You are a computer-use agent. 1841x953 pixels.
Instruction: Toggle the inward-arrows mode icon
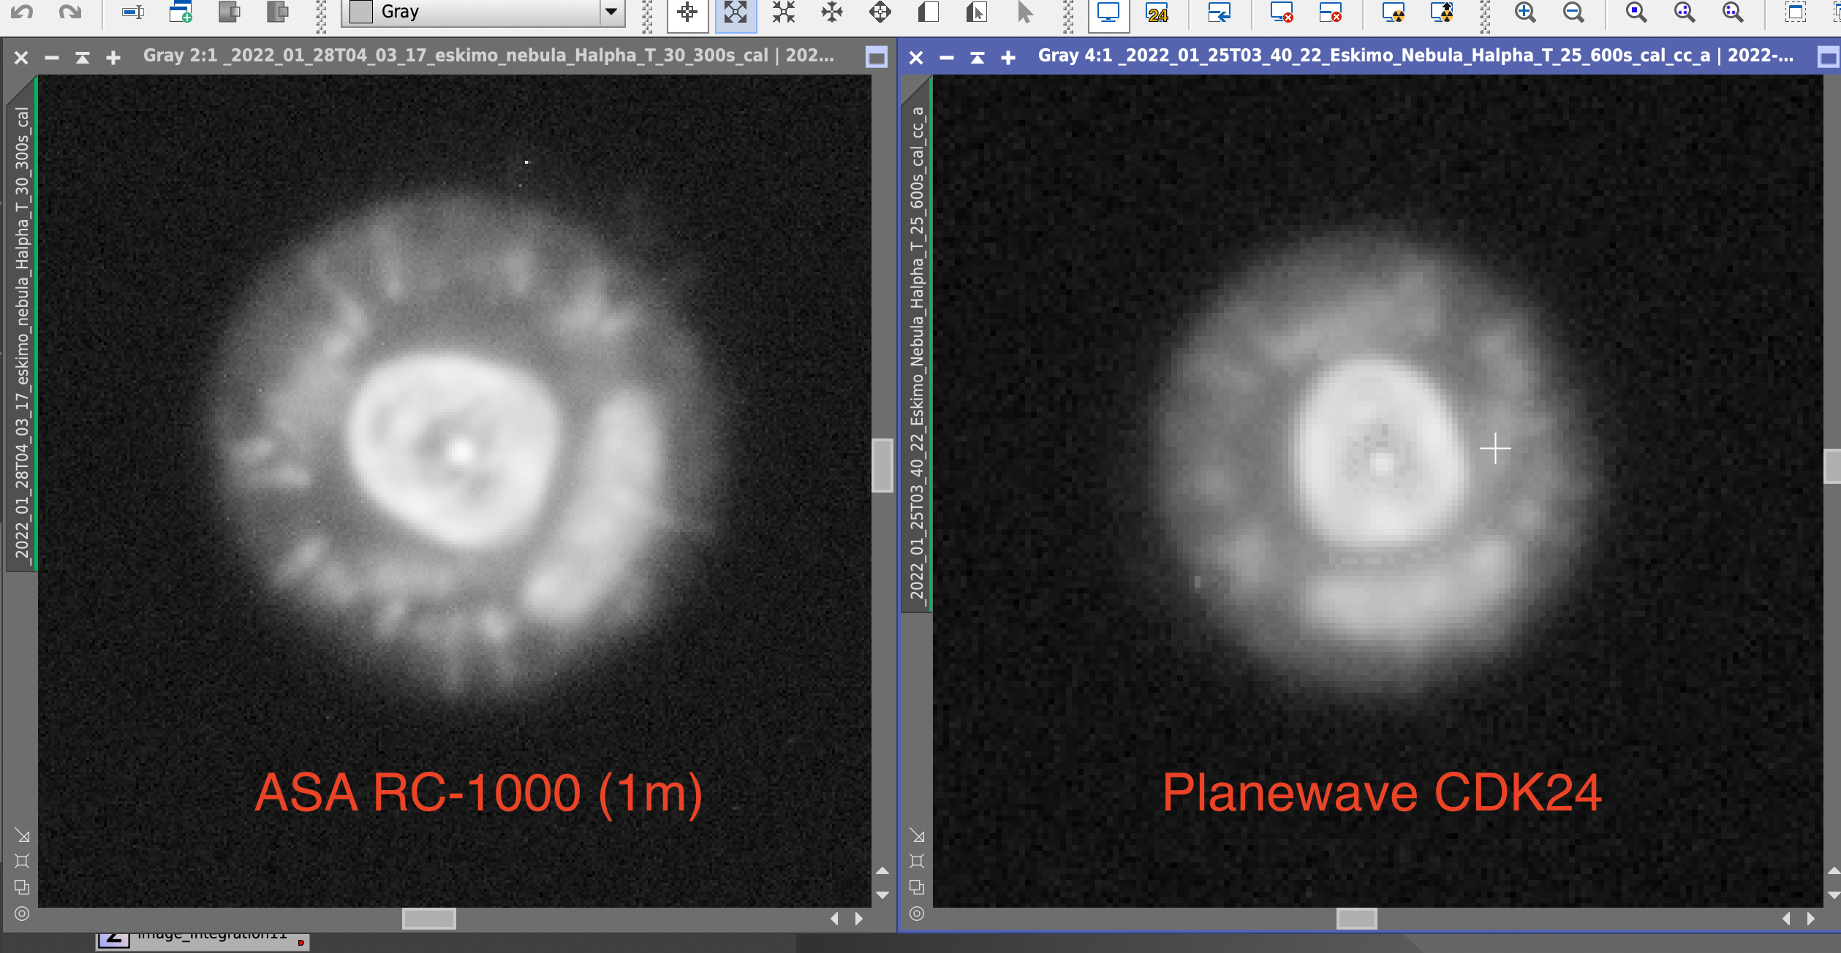point(784,12)
